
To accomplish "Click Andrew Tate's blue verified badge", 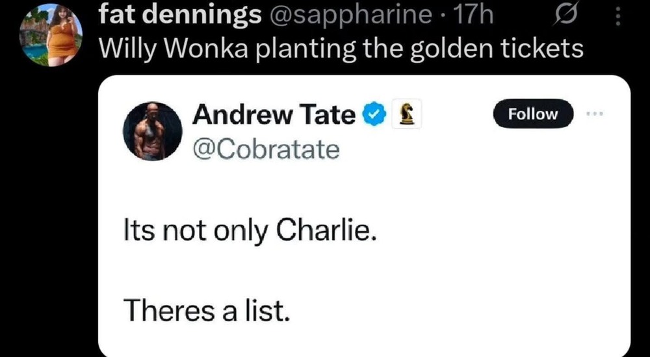I will [371, 115].
